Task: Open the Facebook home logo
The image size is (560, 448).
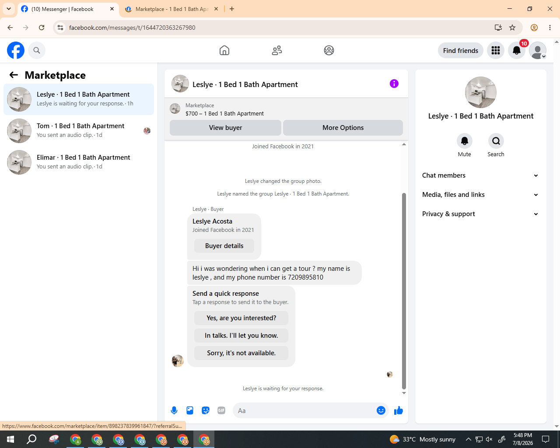Action: (x=16, y=50)
